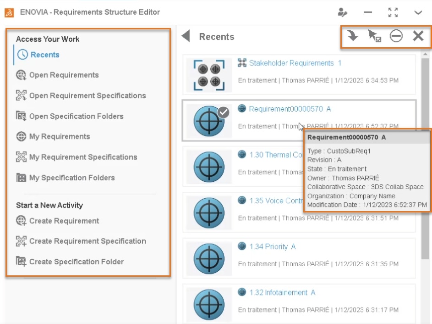Click Create Requirement Specification
This screenshot has height=324, width=432.
[87, 241]
